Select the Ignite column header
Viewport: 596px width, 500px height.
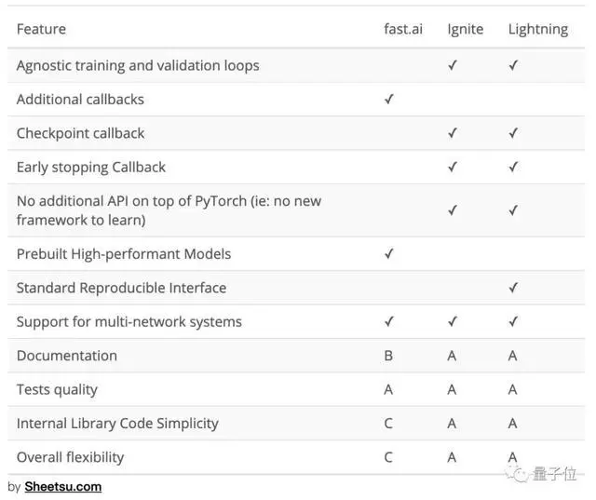[x=466, y=29]
